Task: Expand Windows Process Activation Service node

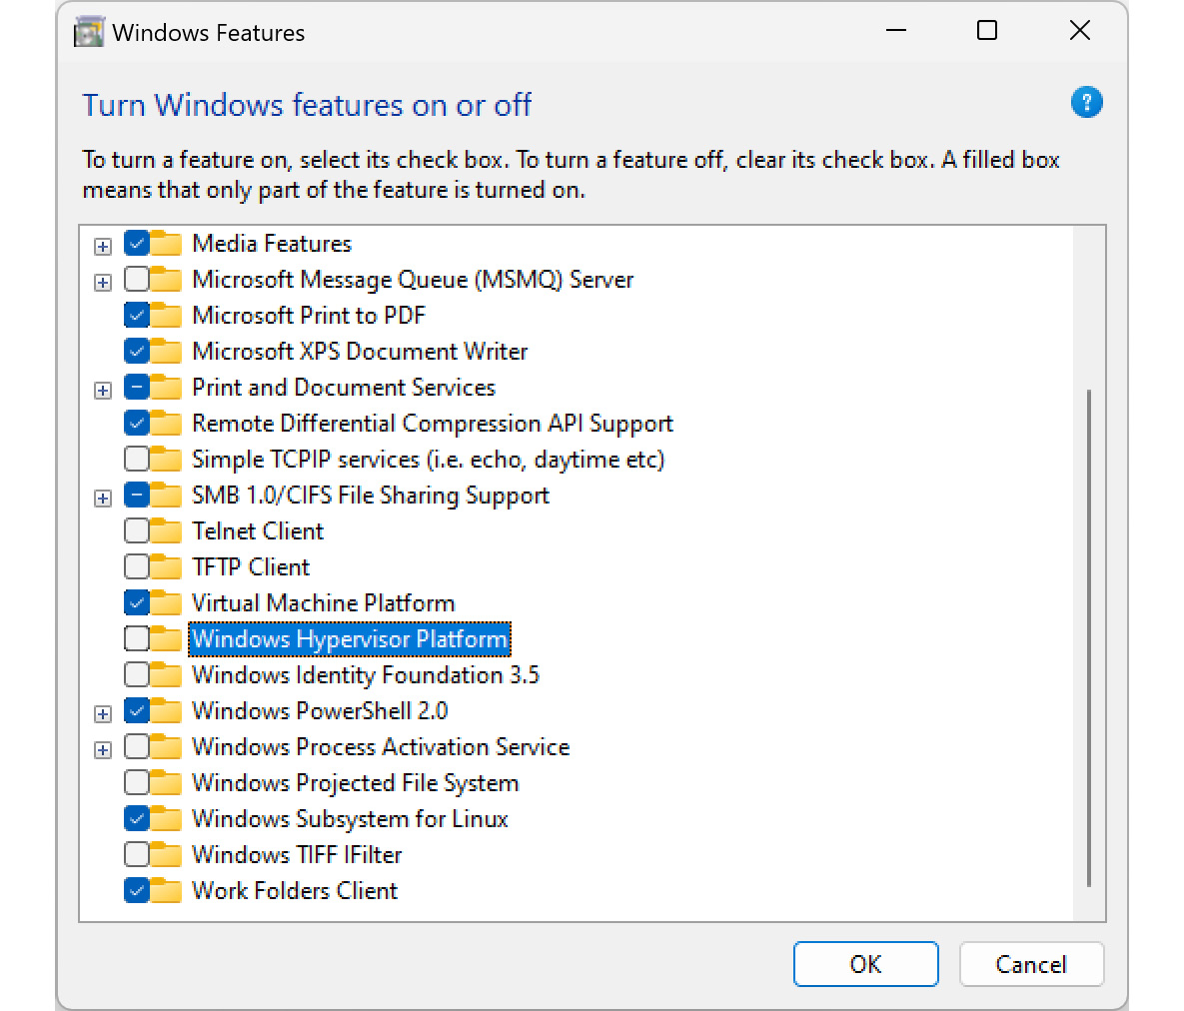Action: point(103,749)
